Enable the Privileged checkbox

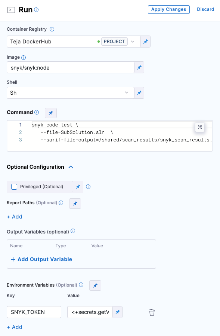[14, 187]
